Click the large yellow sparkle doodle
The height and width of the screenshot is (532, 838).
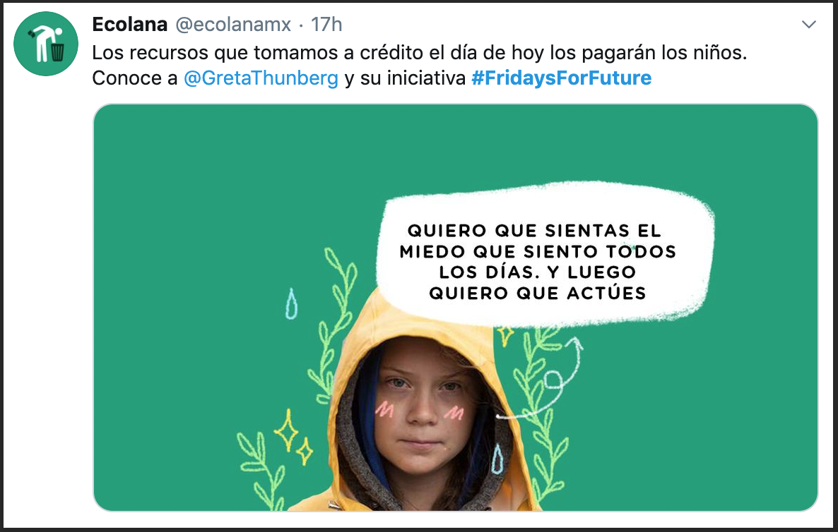point(286,430)
